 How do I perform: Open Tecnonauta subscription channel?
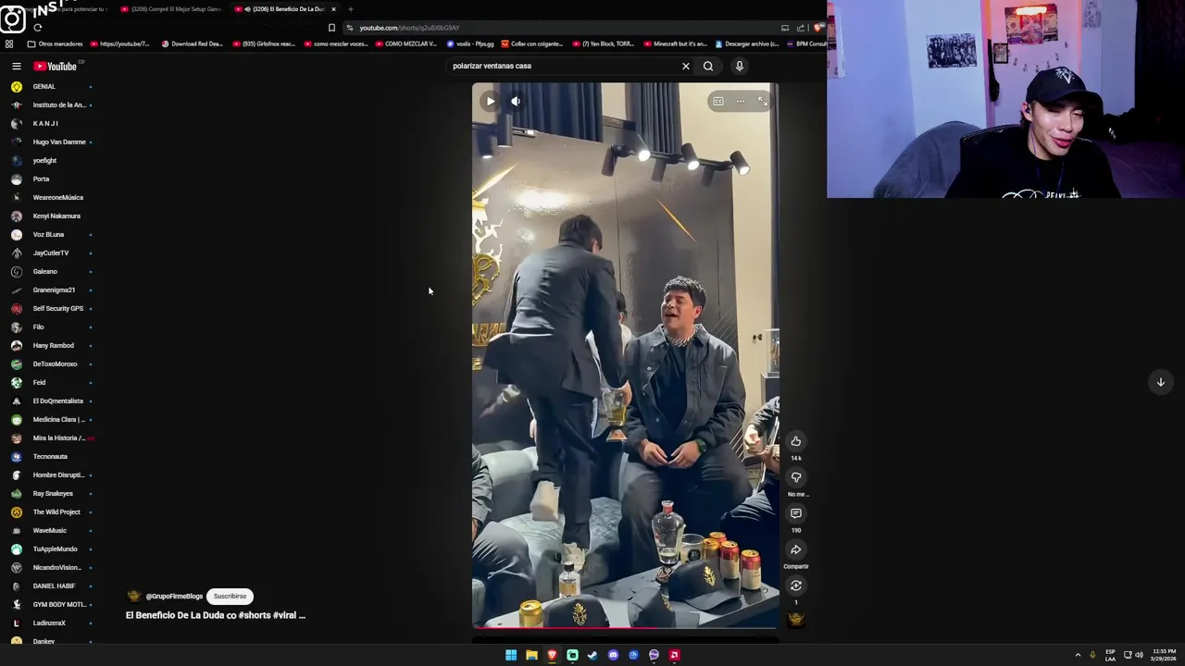pos(50,456)
